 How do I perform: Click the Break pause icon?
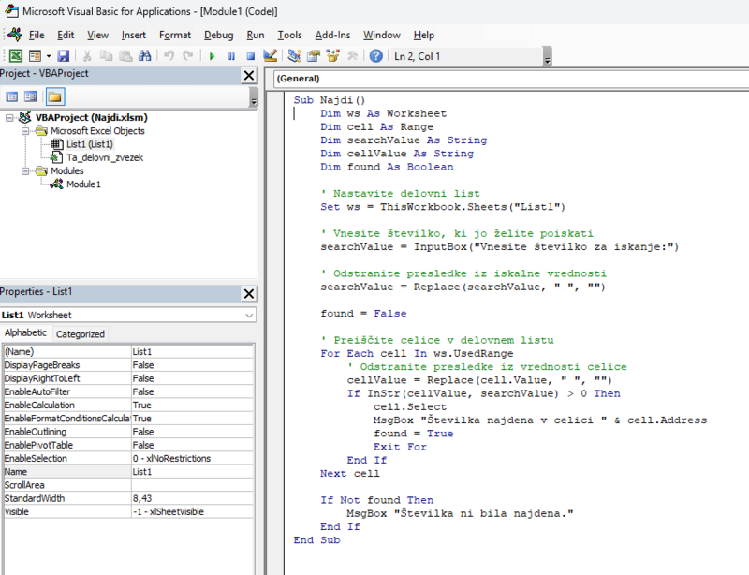coord(231,56)
